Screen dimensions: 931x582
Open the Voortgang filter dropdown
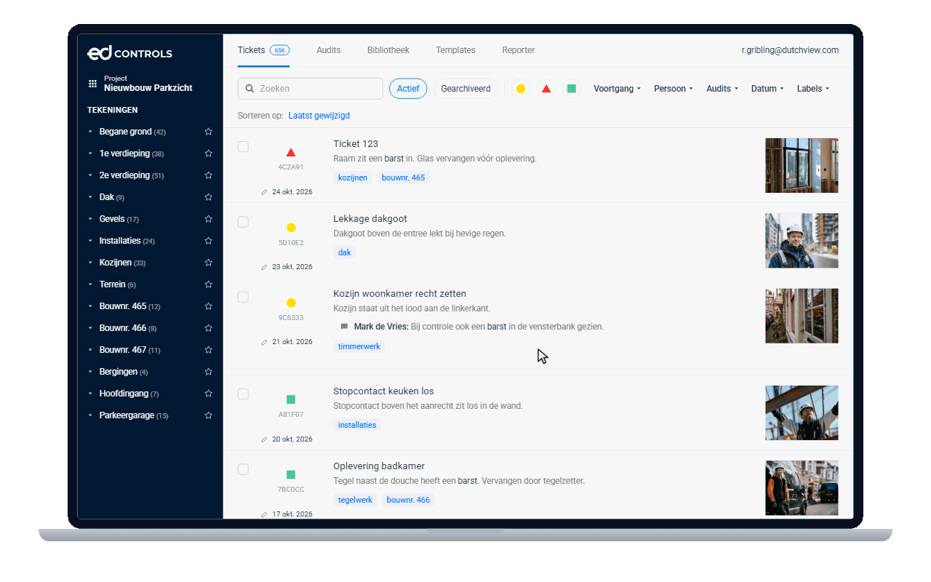point(617,89)
